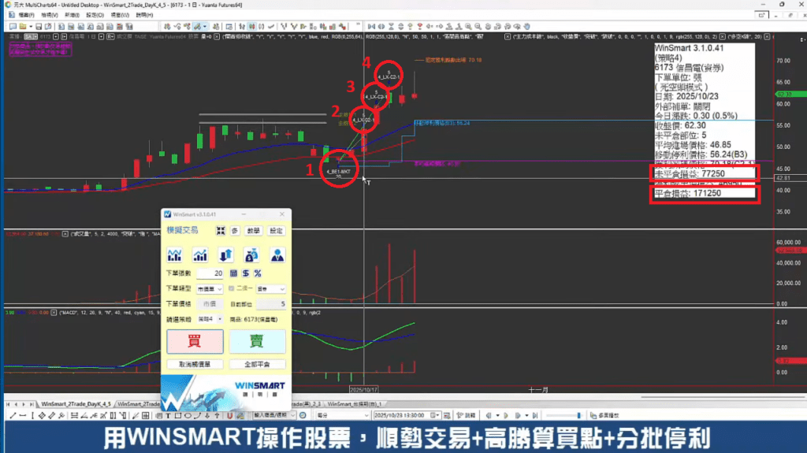
Task: Open the 請選策略 strategy dropdown
Action: pos(208,317)
